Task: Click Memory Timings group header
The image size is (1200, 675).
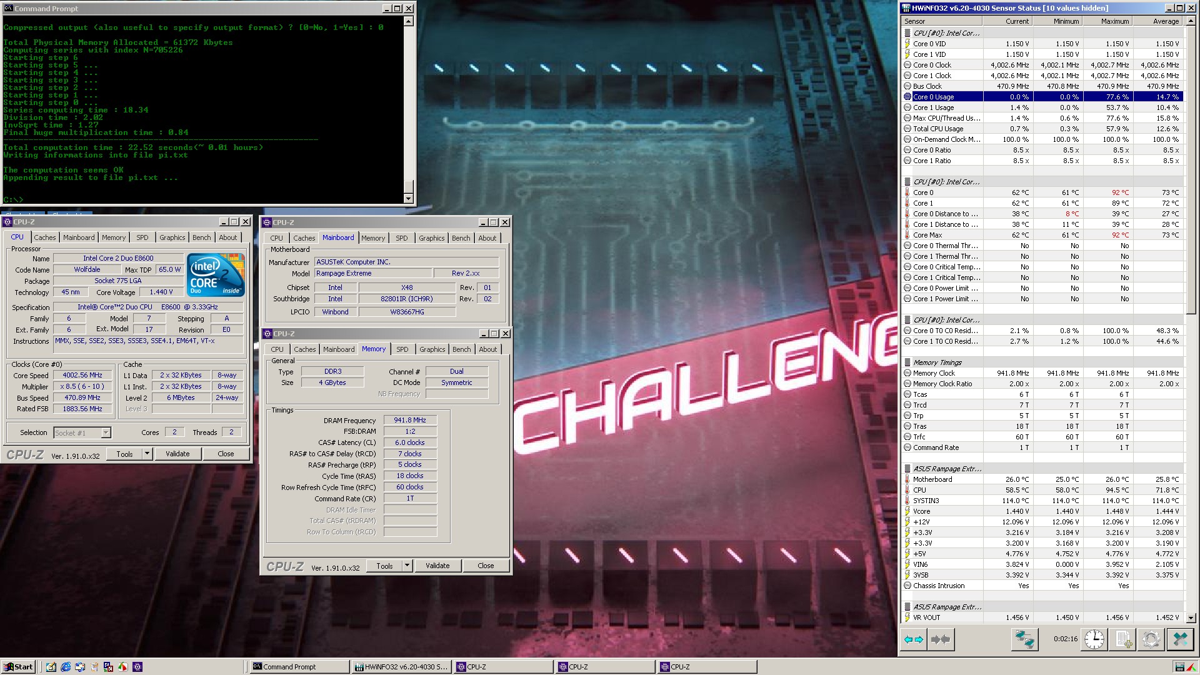Action: [1042, 362]
